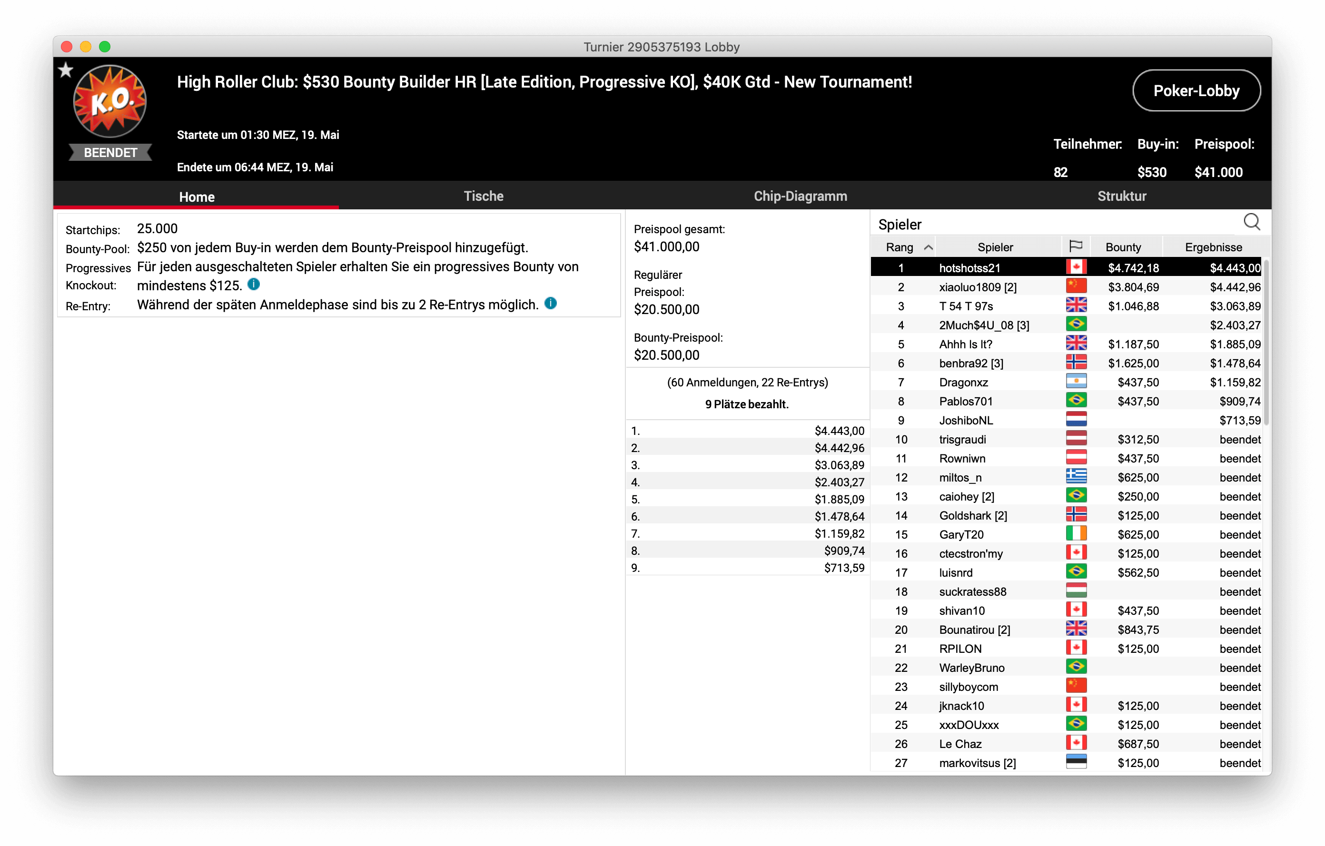Viewport: 1325px width, 846px height.
Task: Click info icon beside Re-Entry text
Action: (550, 303)
